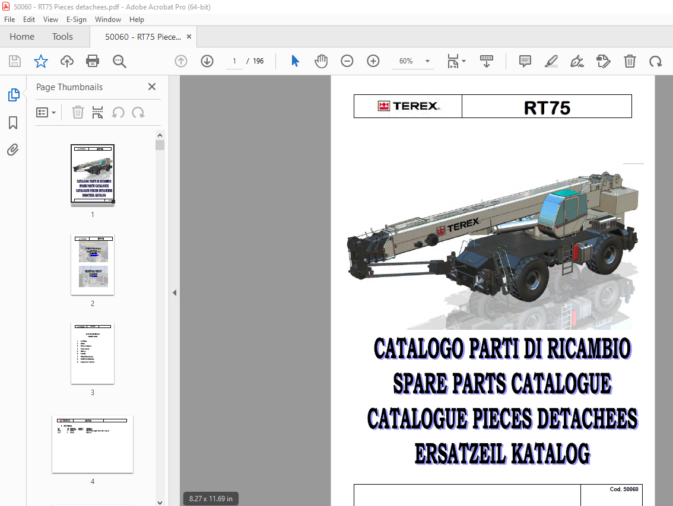Open the File menu
Image resolution: width=673 pixels, height=506 pixels.
9,20
